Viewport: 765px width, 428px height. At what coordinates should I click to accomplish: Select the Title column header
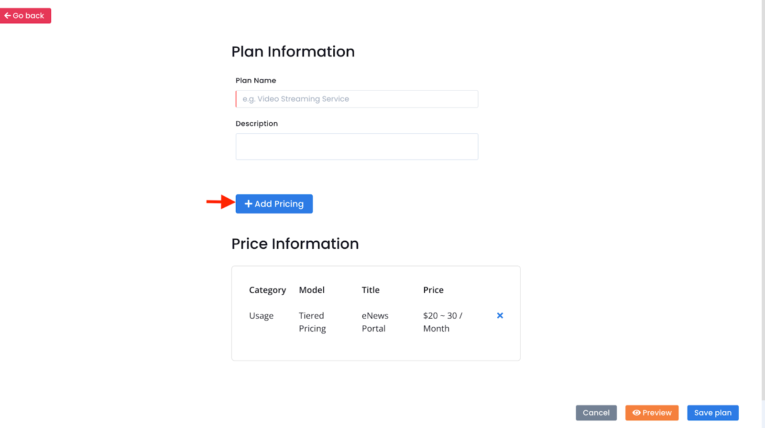tap(371, 290)
